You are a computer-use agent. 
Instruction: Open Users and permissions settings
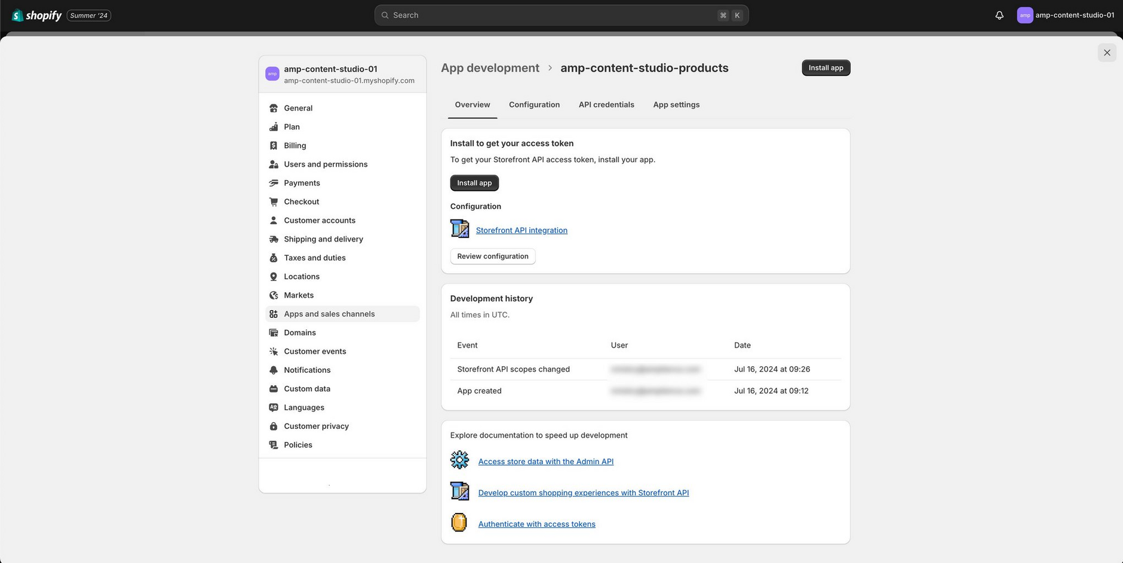coord(342,164)
